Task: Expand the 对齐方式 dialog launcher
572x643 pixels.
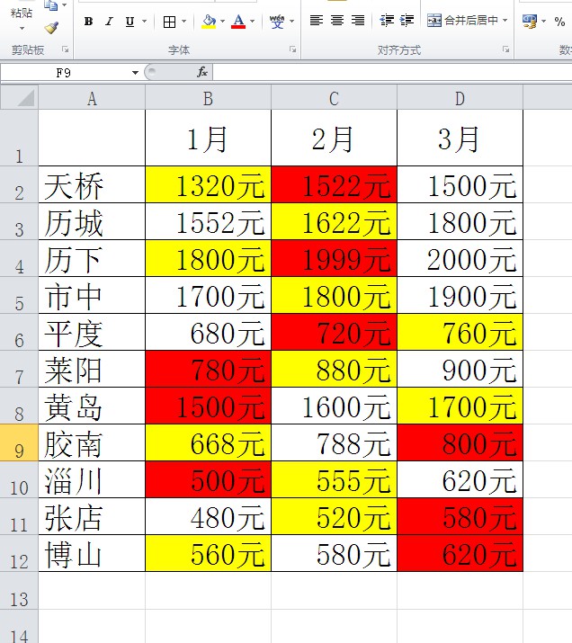Action: click(506, 49)
